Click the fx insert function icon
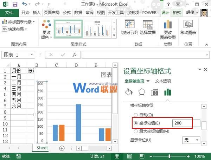Screen dimensions: 211x160 click(75, 55)
